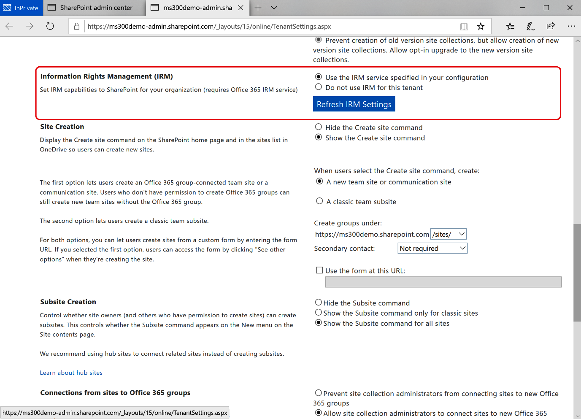This screenshot has height=419, width=581.
Task: Click the address bar URL
Action: click(x=209, y=26)
